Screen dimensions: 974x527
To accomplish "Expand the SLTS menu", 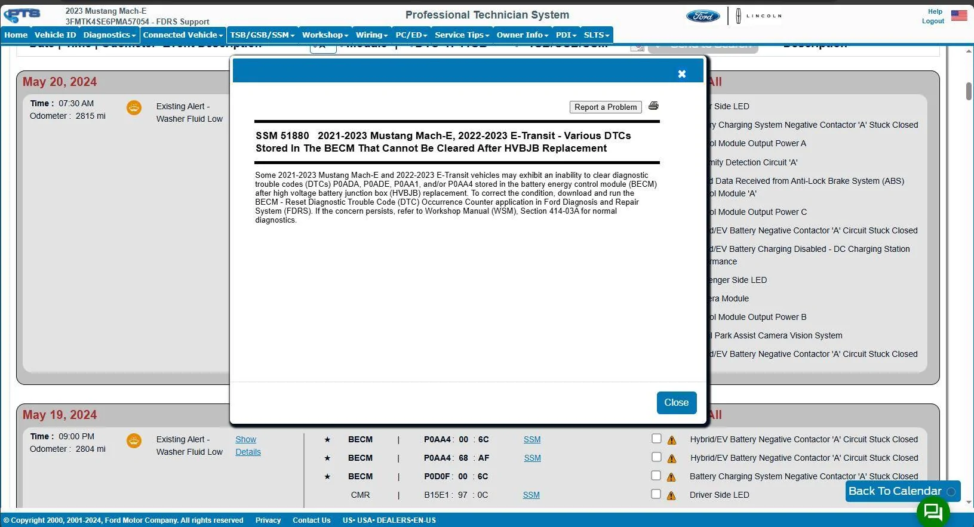I will click(597, 35).
